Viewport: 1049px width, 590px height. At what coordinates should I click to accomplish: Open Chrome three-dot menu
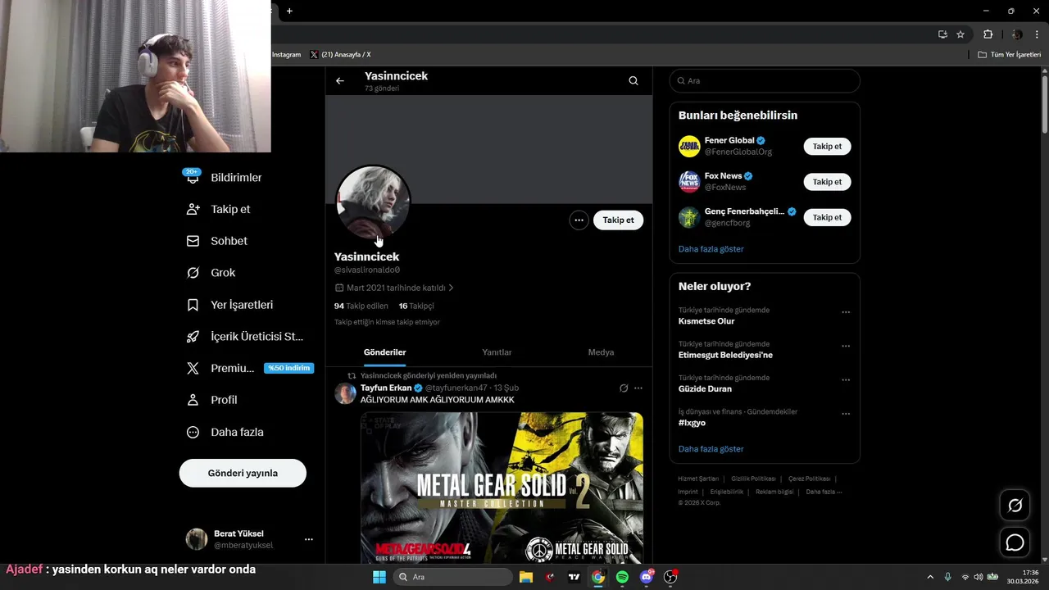(x=1037, y=34)
